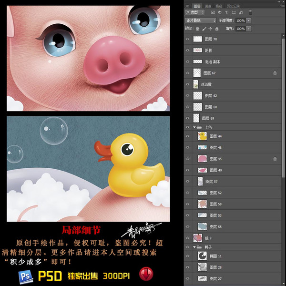The image size is (286, 286).
Task: Select the layer named 图层 62
Action: pos(233,96)
